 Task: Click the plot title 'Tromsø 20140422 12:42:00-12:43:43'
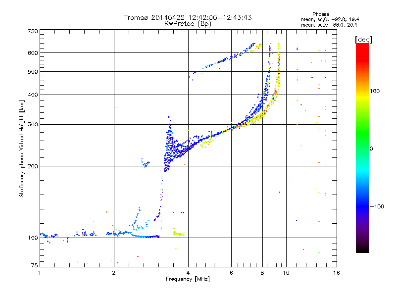coord(188,17)
